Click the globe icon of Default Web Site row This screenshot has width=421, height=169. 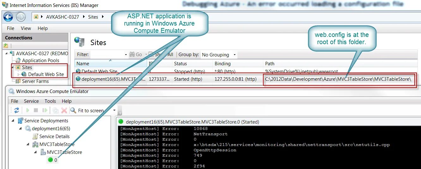pos(78,71)
